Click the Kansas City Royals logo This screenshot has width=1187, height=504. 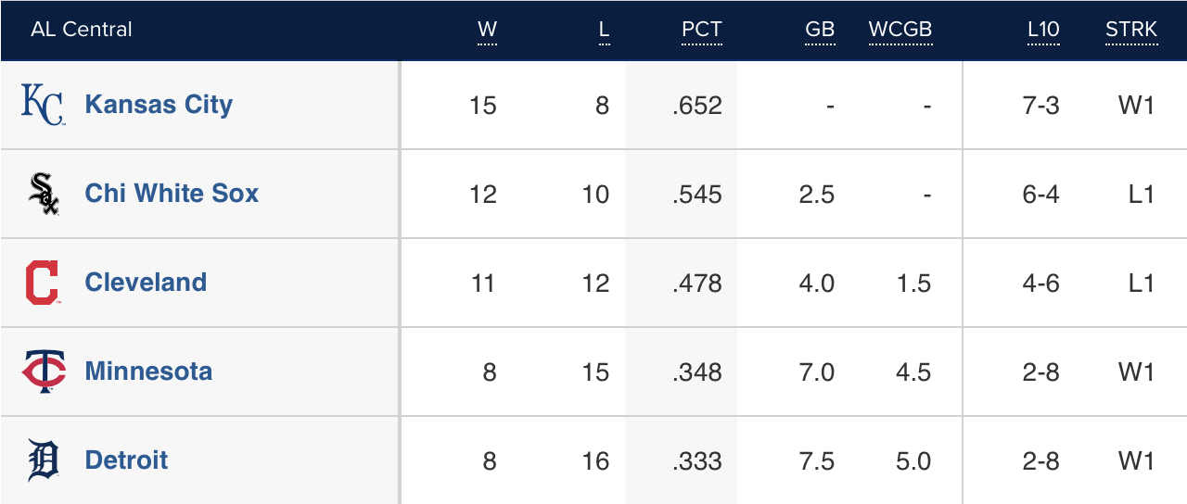click(43, 105)
